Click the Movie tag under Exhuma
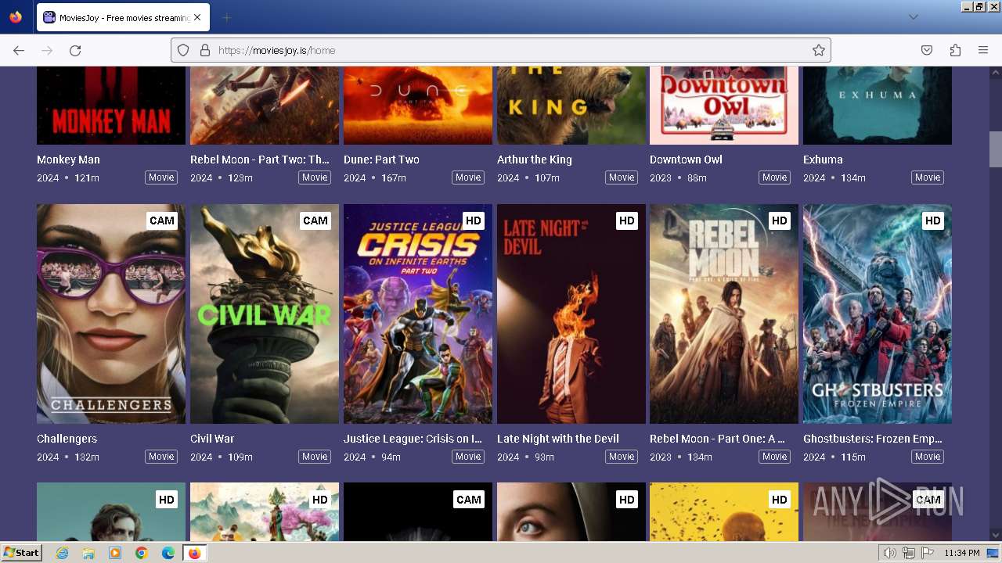The image size is (1002, 563). point(928,178)
